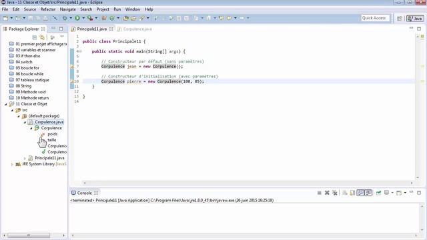Select the Java perspective button

415,18
